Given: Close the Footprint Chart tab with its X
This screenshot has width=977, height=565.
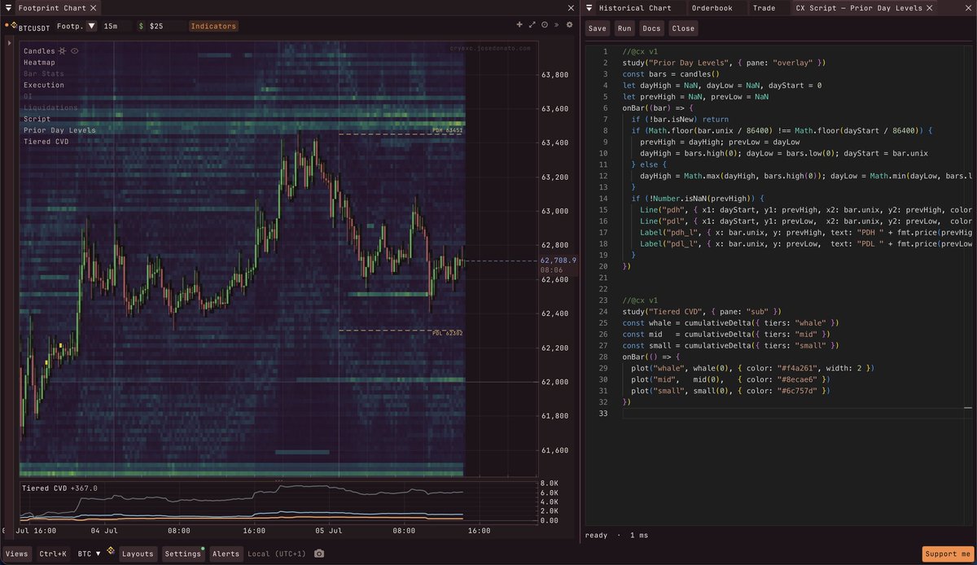Looking at the screenshot, I should point(93,8).
